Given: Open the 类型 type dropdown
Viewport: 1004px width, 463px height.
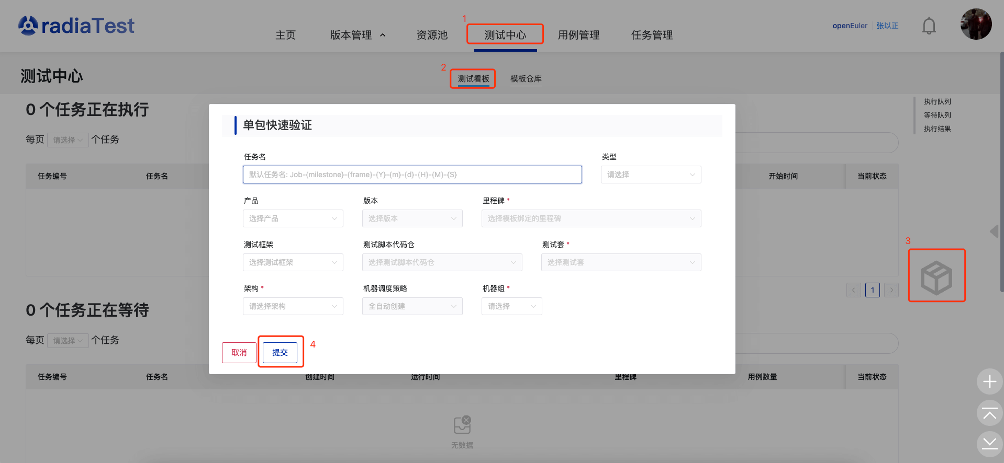Looking at the screenshot, I should pyautogui.click(x=651, y=175).
